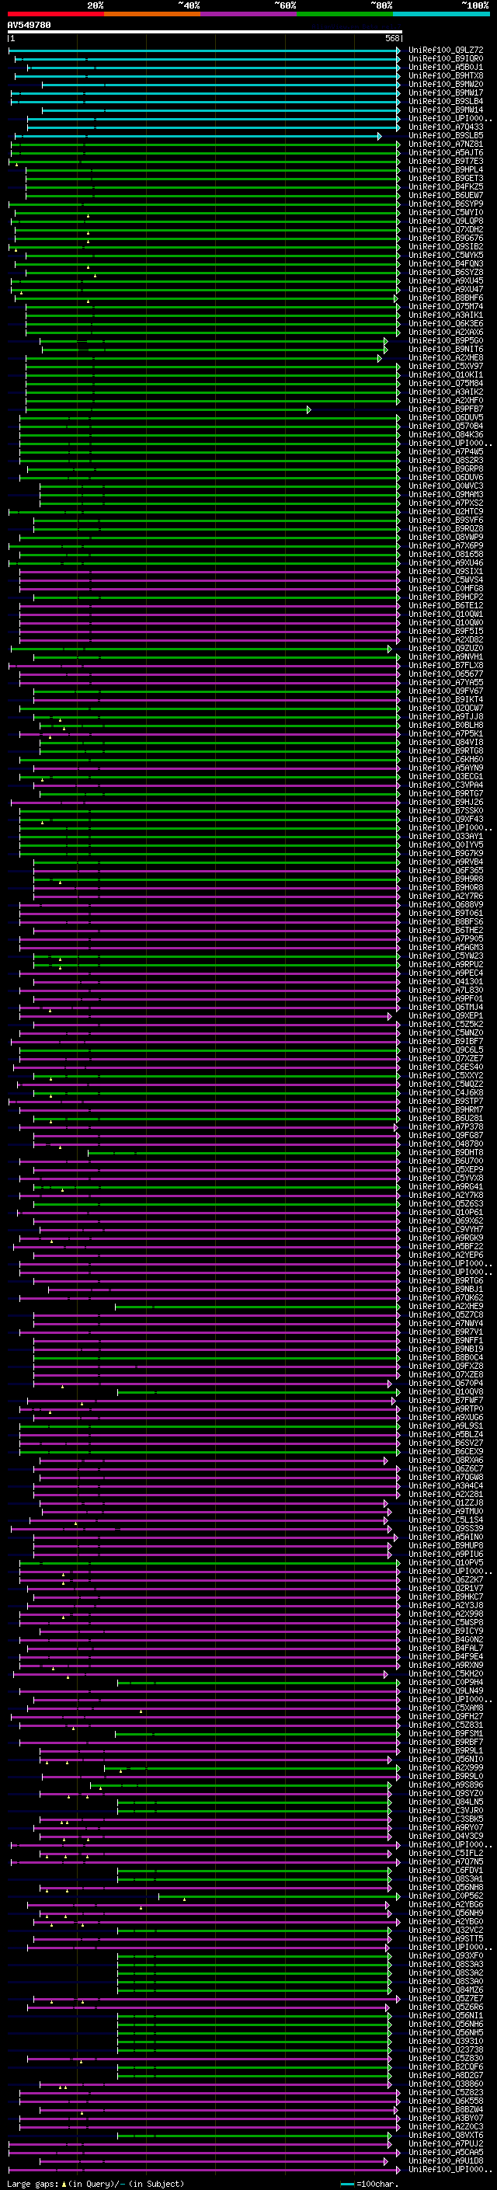497x2190 pixels.
Task: Click the orange segment of the identity color legend
Action: 152,14
